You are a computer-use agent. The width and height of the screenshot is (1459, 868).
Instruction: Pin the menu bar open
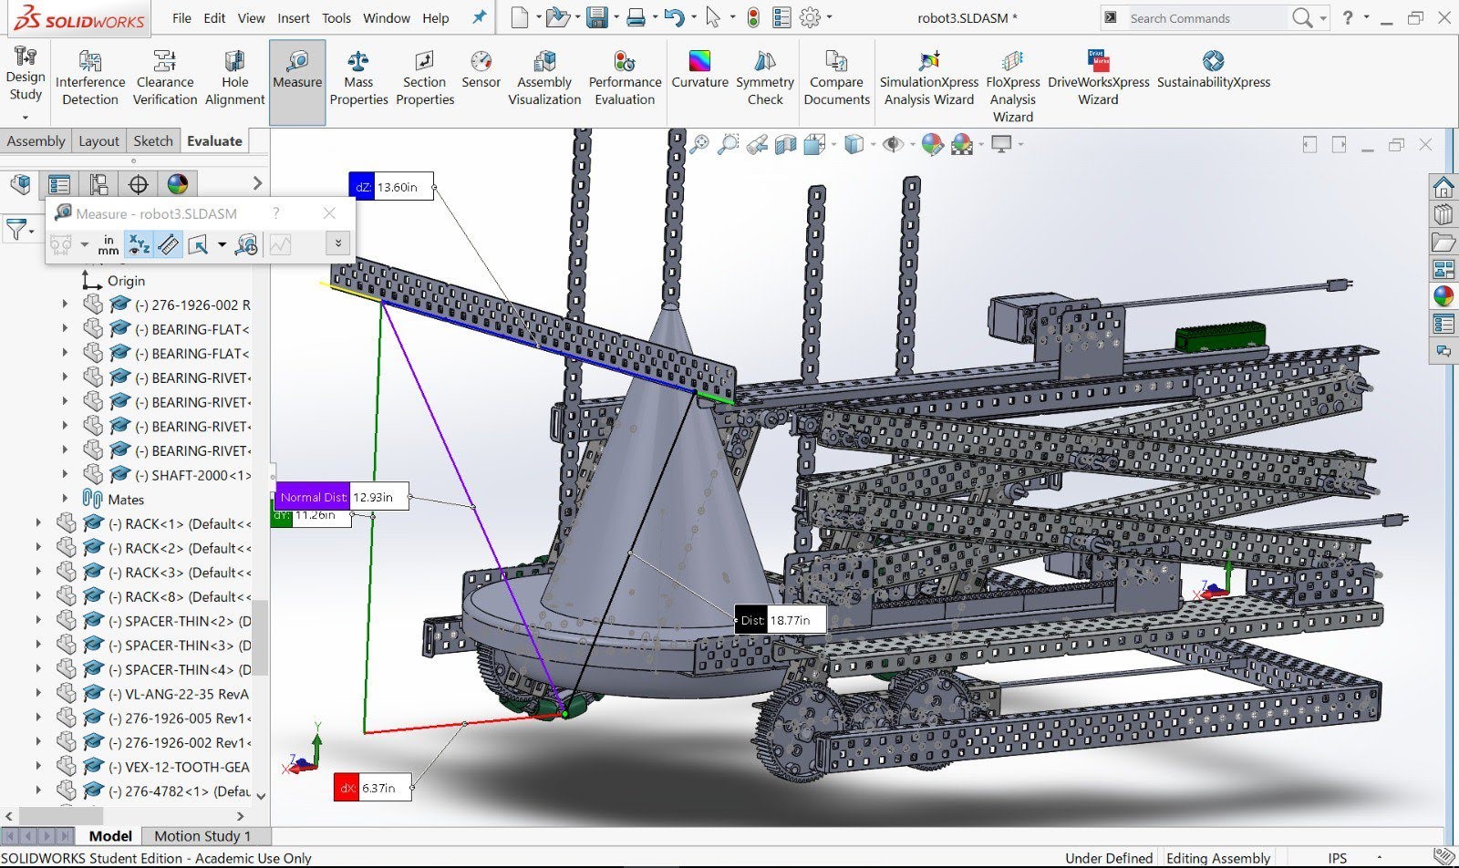pos(479,17)
